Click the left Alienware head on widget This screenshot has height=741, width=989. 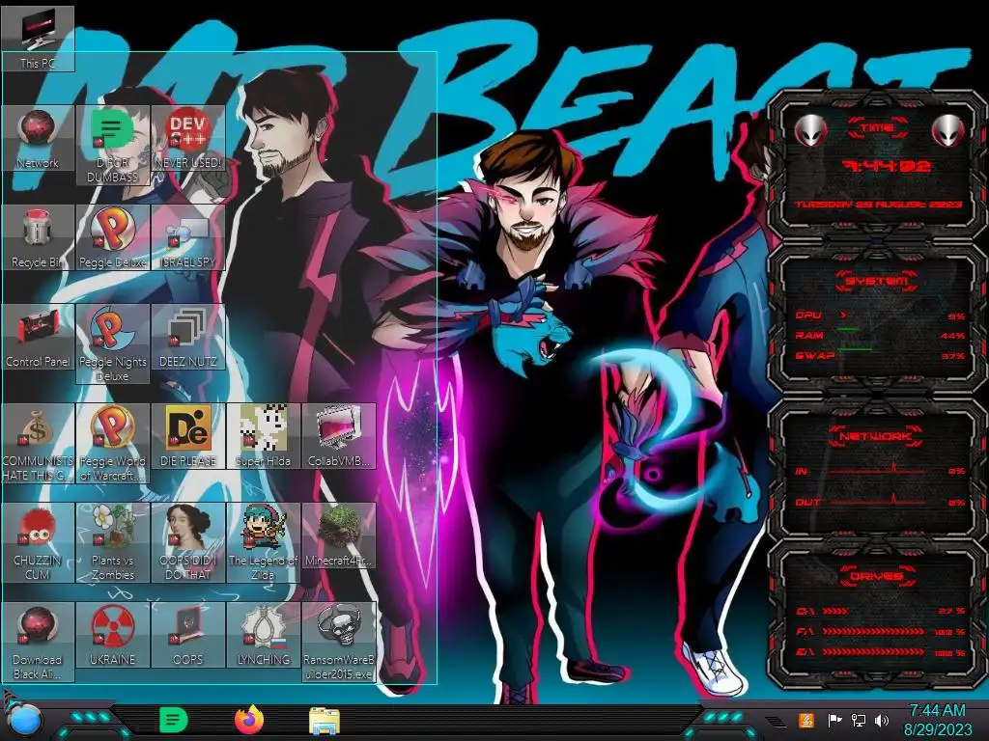click(x=810, y=130)
